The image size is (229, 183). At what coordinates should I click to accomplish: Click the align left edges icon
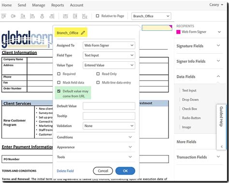coord(32,16)
